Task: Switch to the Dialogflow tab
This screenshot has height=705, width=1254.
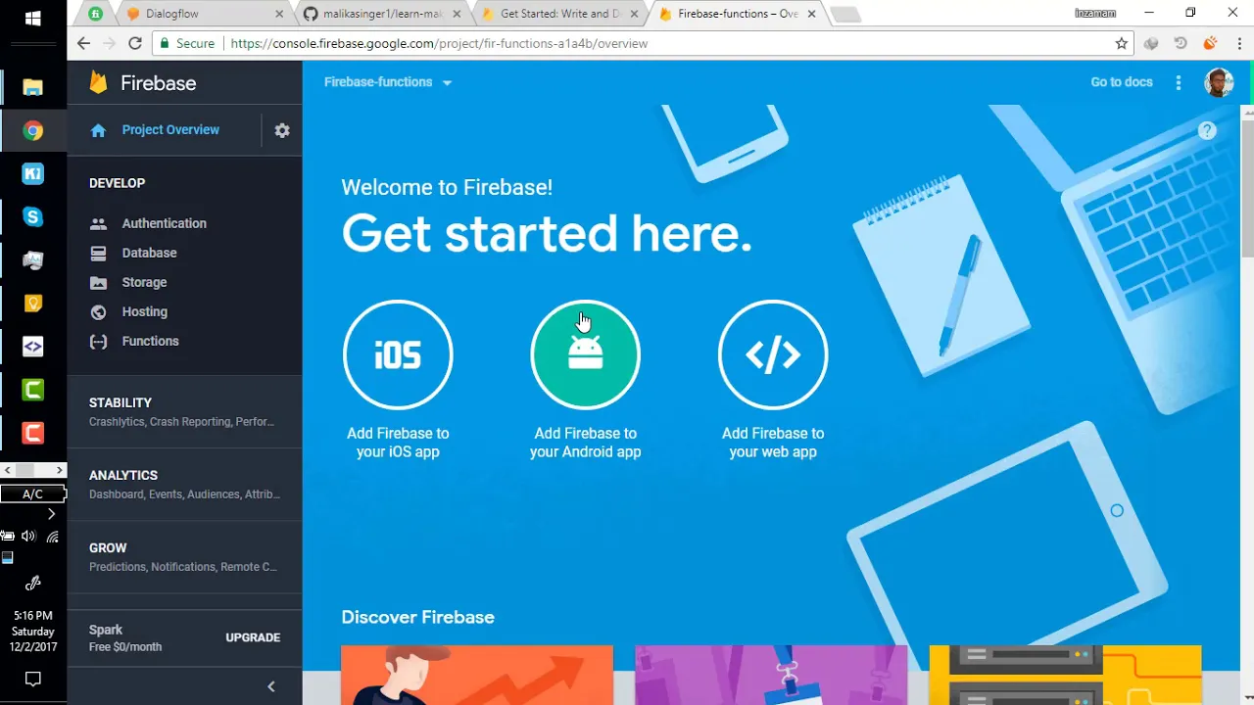Action: [x=204, y=14]
